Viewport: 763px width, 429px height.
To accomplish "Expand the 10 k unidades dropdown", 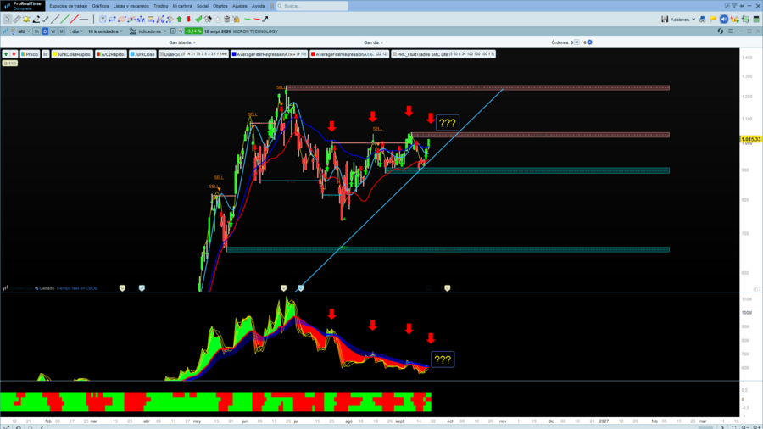I will coord(105,31).
